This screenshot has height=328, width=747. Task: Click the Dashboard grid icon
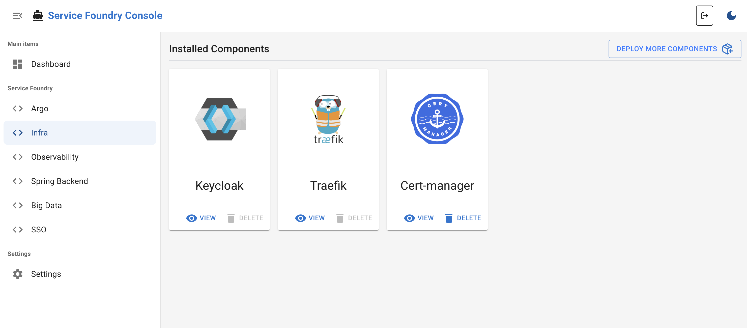pos(18,64)
